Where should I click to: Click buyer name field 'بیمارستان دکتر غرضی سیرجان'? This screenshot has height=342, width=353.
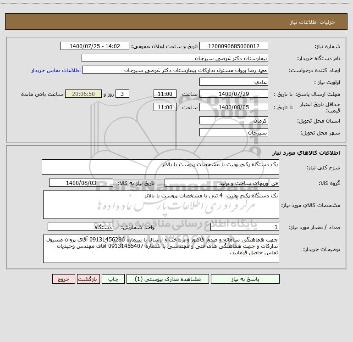click(x=175, y=58)
